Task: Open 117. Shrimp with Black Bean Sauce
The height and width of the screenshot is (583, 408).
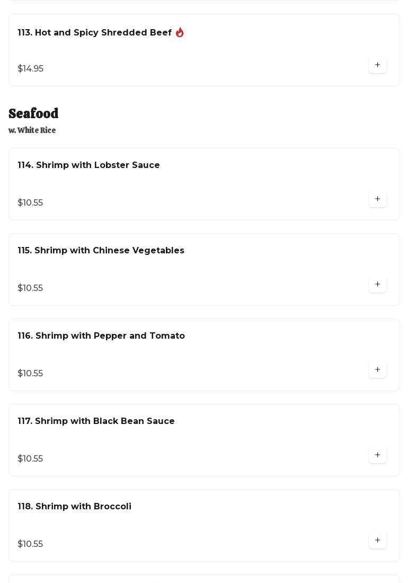Action: click(96, 421)
